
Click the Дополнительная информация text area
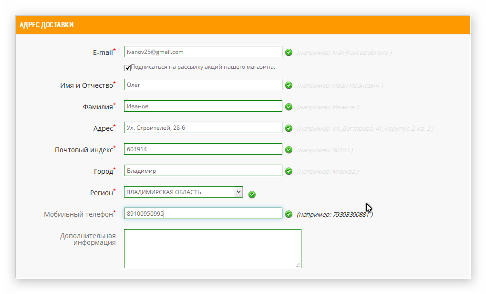click(x=213, y=249)
